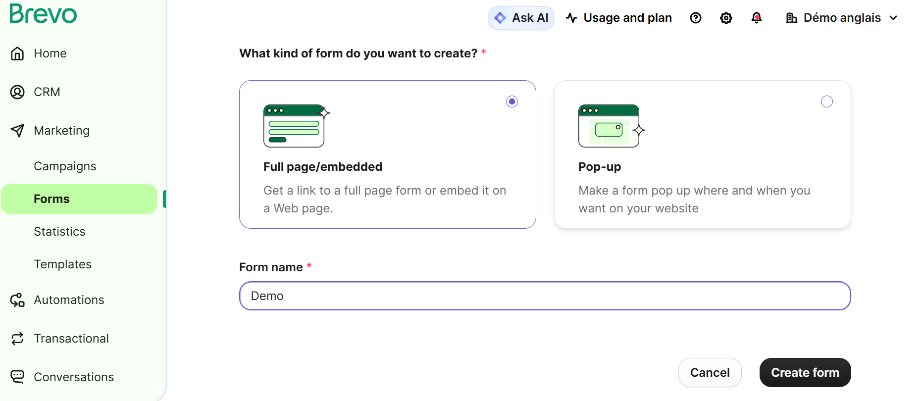This screenshot has height=401, width=922.
Task: Select the Full page/embedded radio button
Action: [x=512, y=101]
